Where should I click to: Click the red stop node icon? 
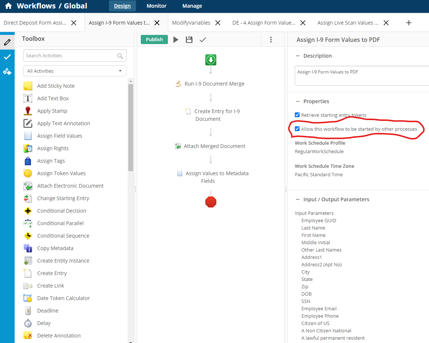(211, 202)
